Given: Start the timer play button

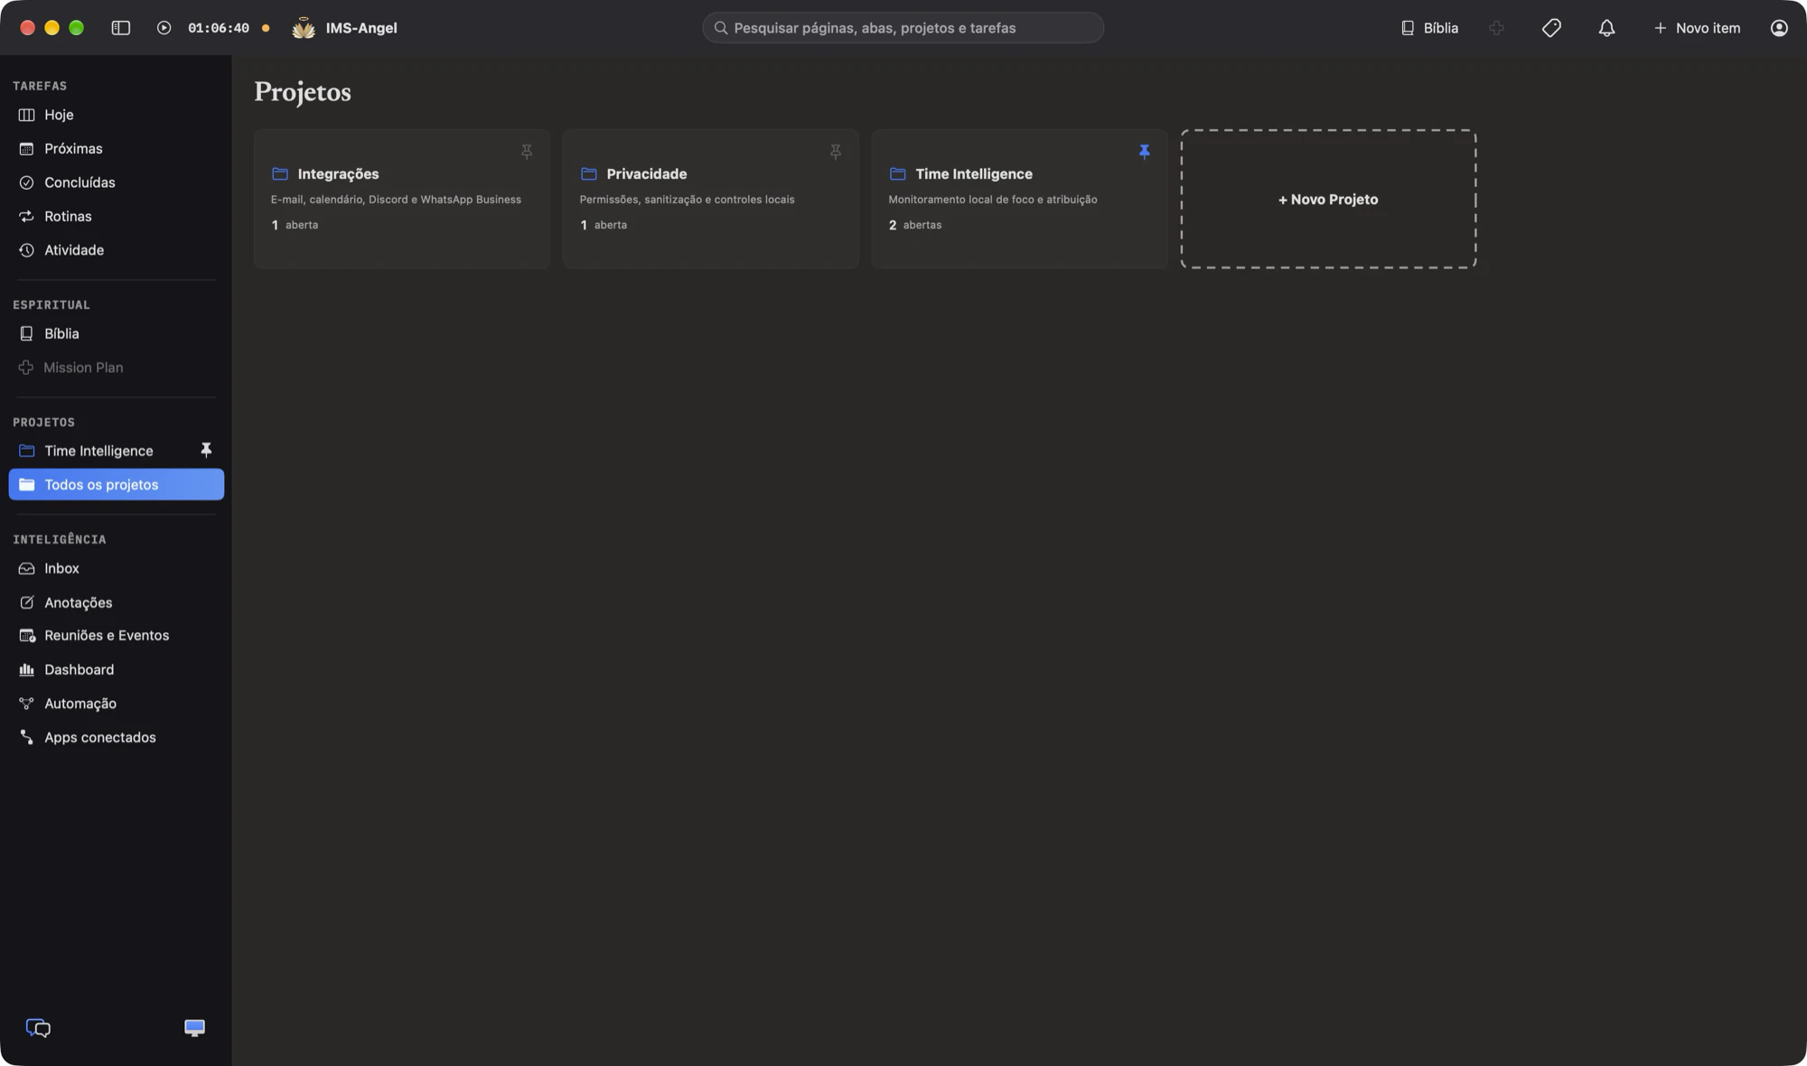Looking at the screenshot, I should tap(164, 28).
